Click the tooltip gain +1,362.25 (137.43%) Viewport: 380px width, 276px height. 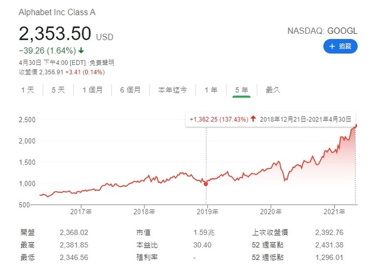point(219,119)
